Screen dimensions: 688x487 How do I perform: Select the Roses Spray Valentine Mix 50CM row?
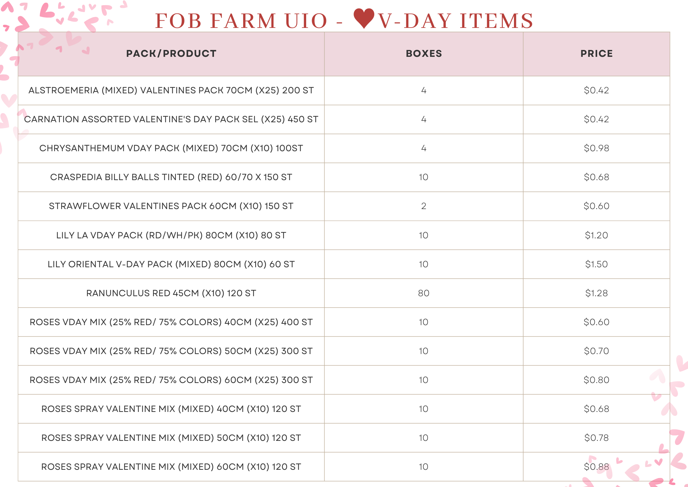pyautogui.click(x=171, y=438)
